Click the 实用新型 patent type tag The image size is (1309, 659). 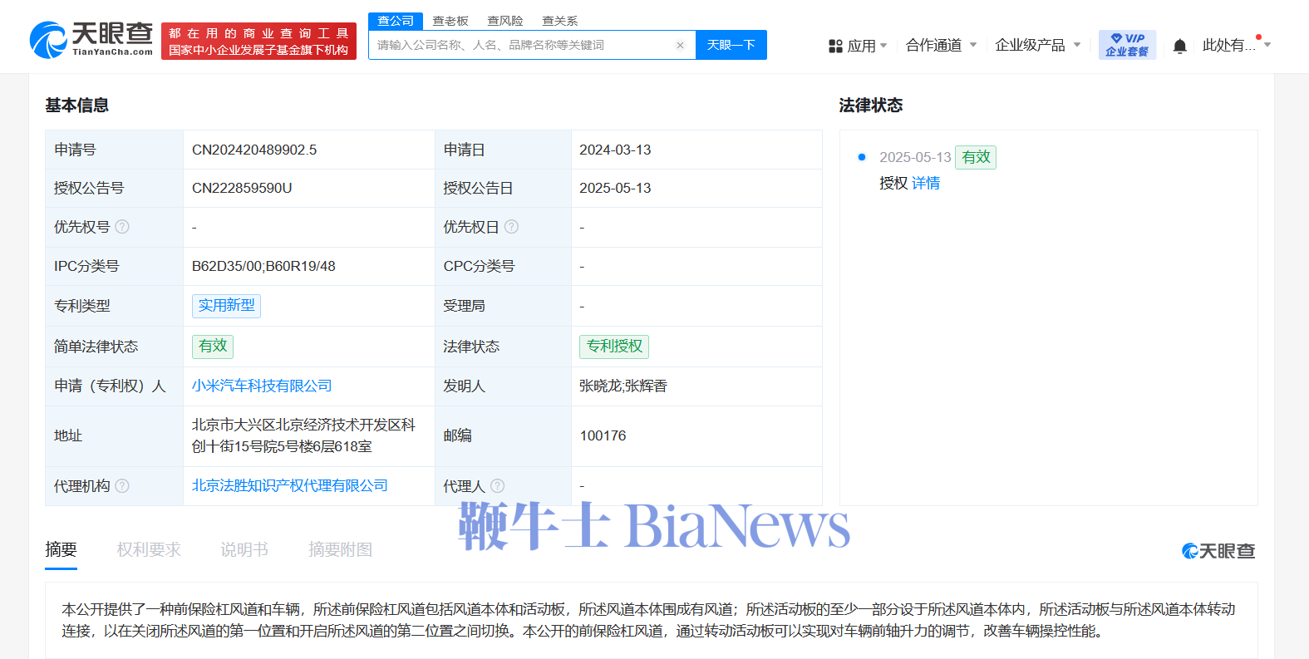(227, 306)
